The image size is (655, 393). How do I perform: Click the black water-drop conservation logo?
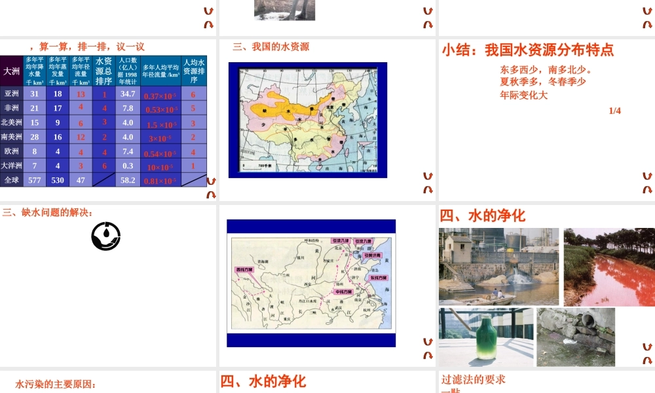(106, 236)
